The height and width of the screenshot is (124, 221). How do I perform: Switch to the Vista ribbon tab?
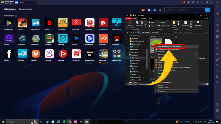click(x=151, y=18)
